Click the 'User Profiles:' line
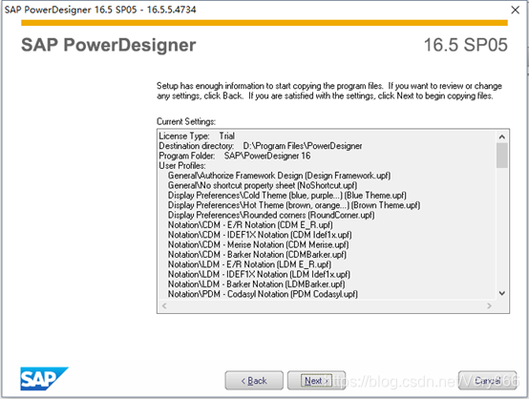This screenshot has width=529, height=399. click(182, 165)
